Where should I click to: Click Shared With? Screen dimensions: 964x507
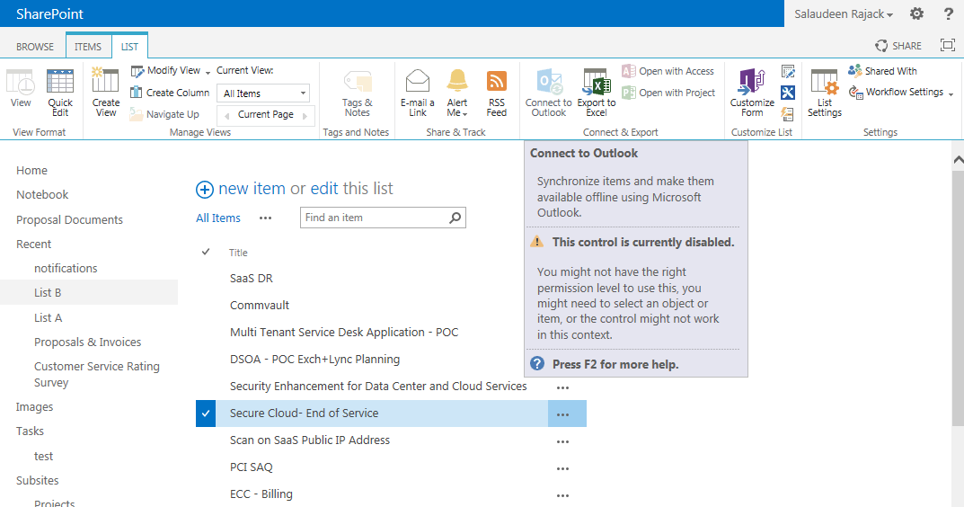pos(883,71)
